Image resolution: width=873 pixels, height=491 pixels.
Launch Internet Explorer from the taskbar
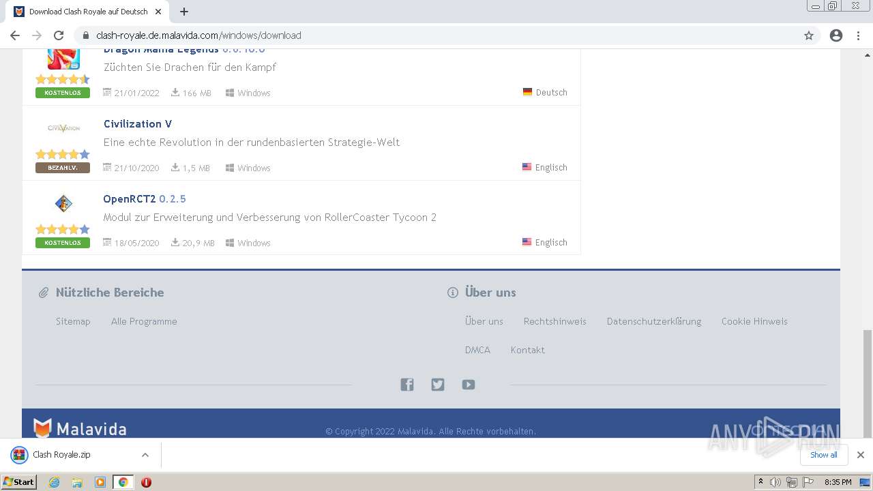click(x=55, y=482)
